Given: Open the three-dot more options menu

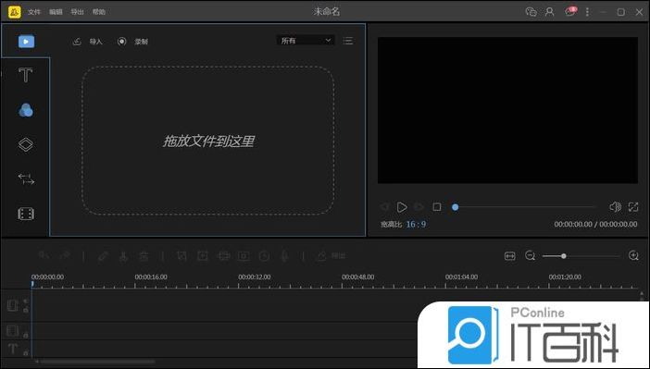Looking at the screenshot, I should click(587, 12).
